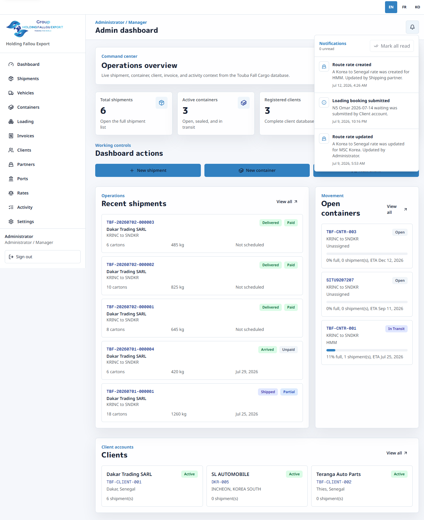Click the Containers box icon in sidebar

tap(11, 107)
